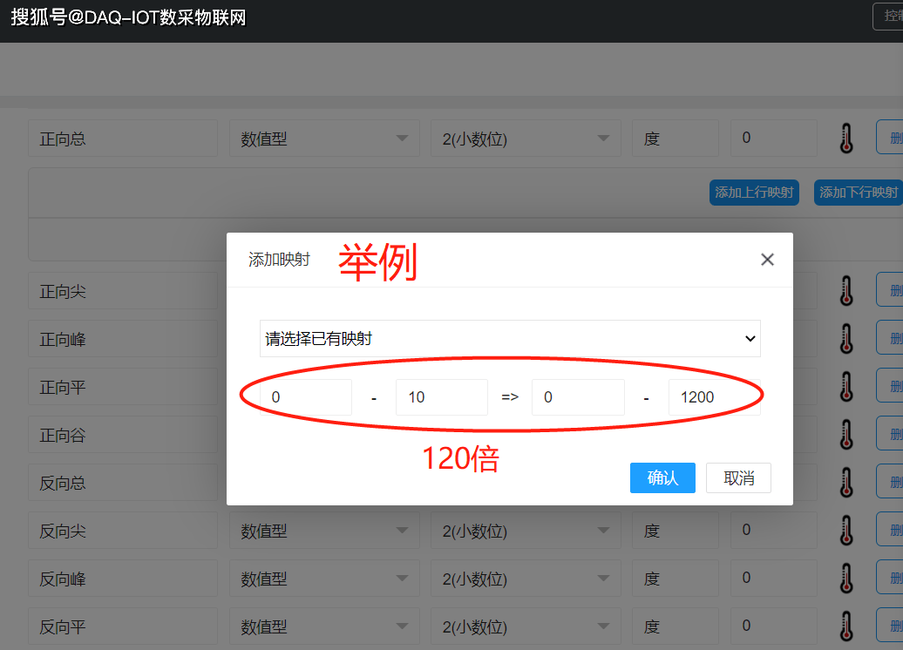Click the thermometer icon for 正向尖 row

[845, 289]
